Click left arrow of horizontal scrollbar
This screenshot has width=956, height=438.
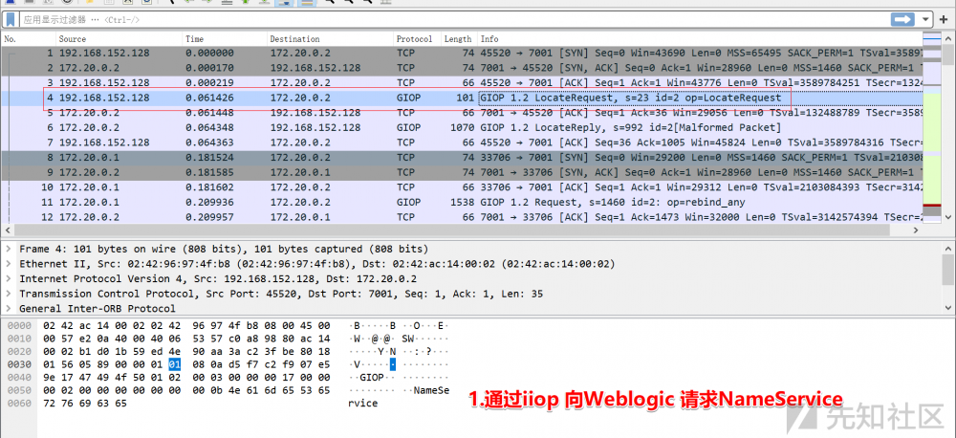(x=8, y=230)
